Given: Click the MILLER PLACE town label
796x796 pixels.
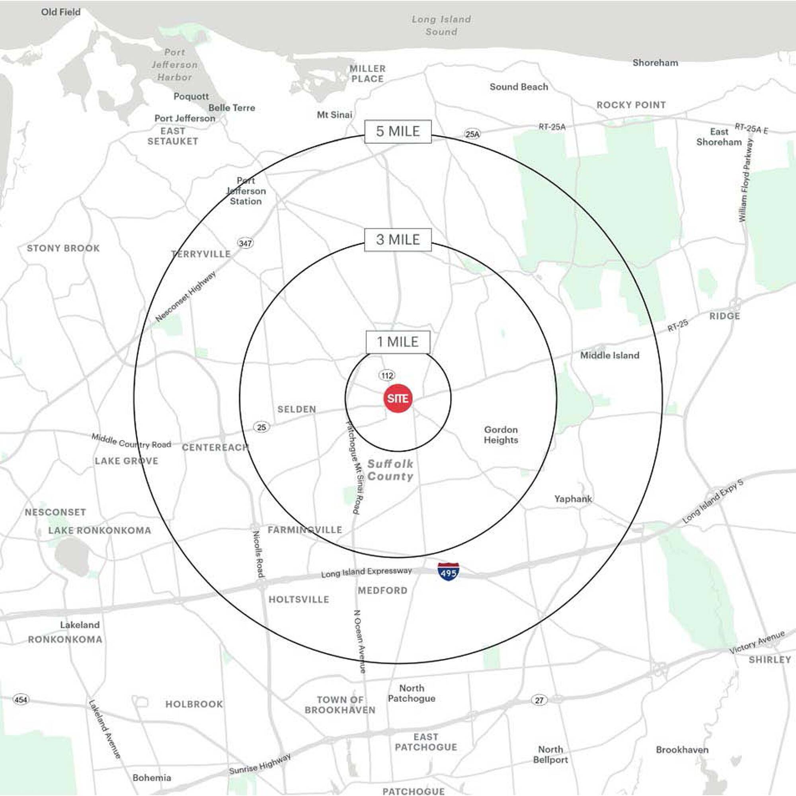Looking at the screenshot, I should 367,74.
